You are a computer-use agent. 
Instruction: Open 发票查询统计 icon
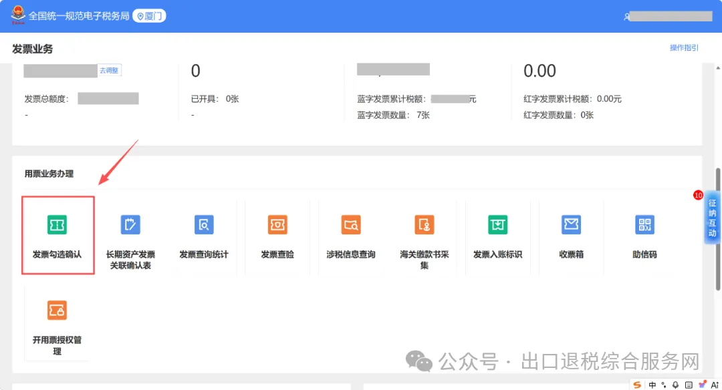pos(204,224)
